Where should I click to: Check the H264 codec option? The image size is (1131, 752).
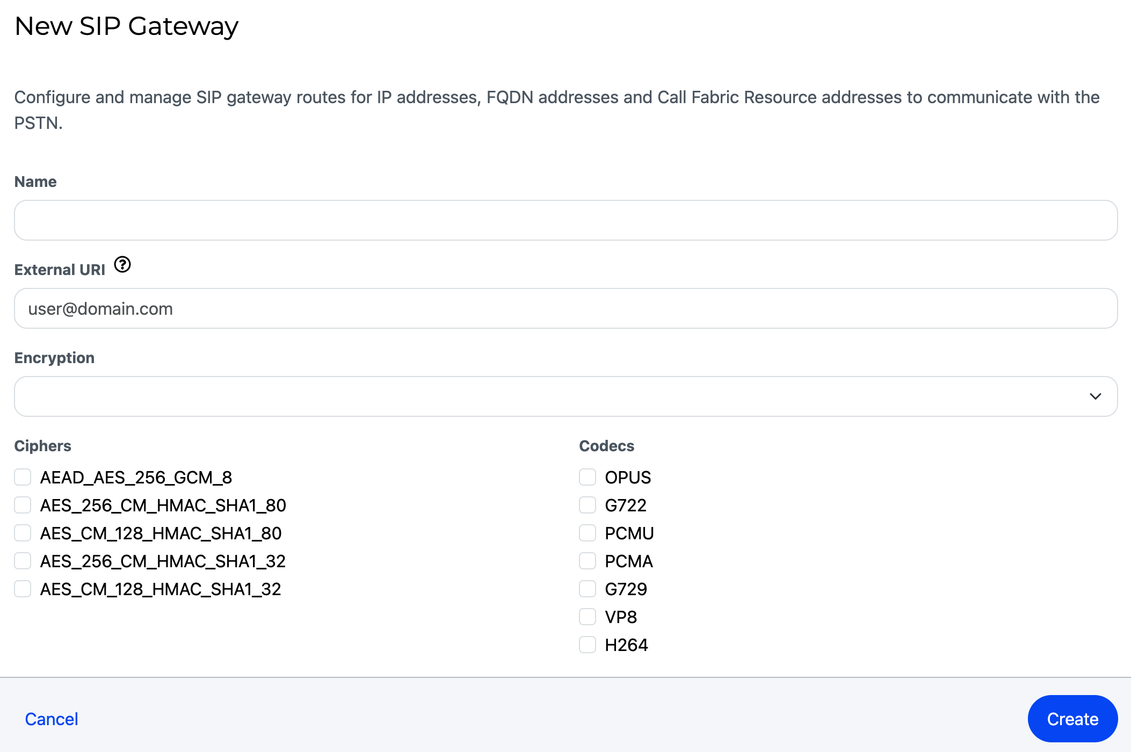(x=587, y=645)
